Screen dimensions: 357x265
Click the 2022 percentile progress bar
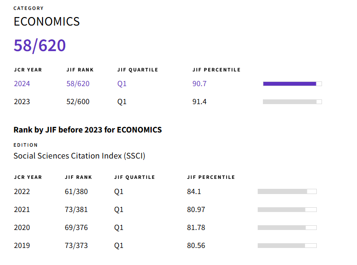pyautogui.click(x=287, y=192)
